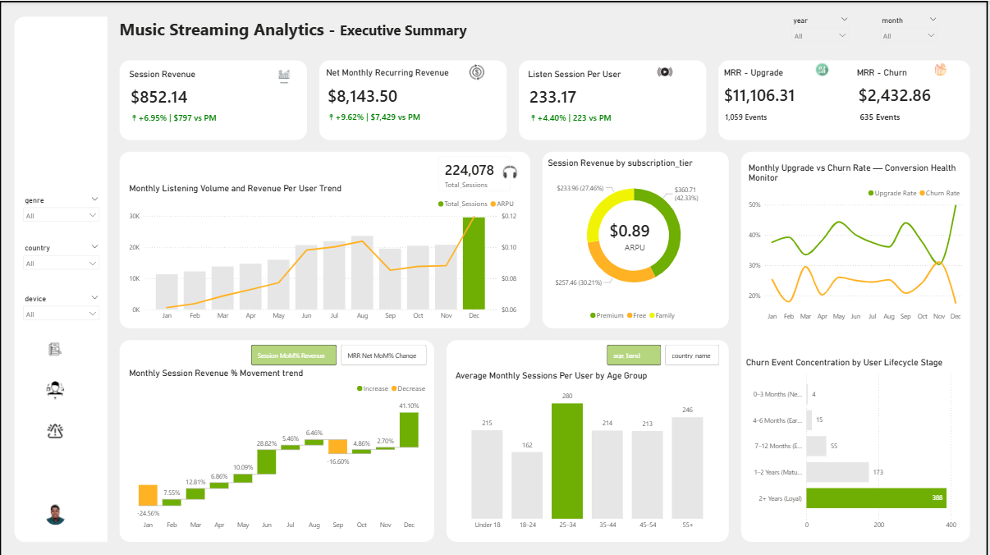Click the '+4.40% | 223 vs PM' text

click(570, 118)
